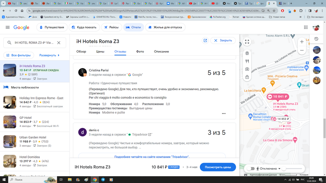Open Жилье для отпуска section
This screenshot has height=183, width=326.
point(165,27)
